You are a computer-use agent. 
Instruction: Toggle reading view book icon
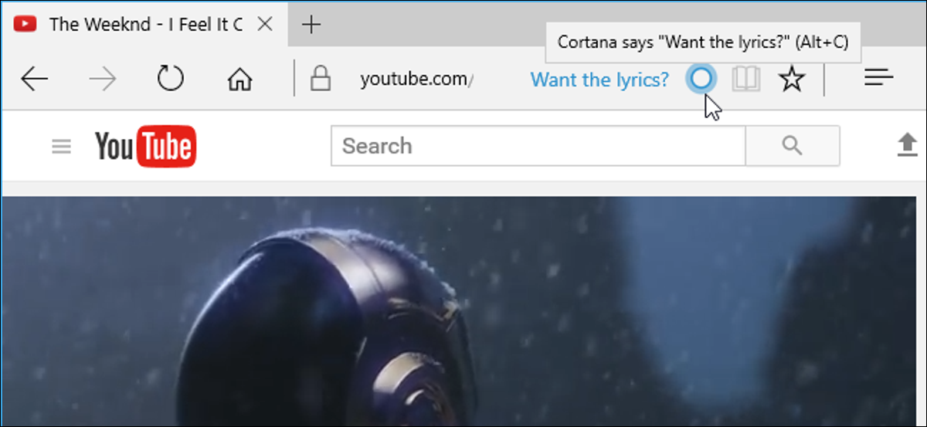747,78
